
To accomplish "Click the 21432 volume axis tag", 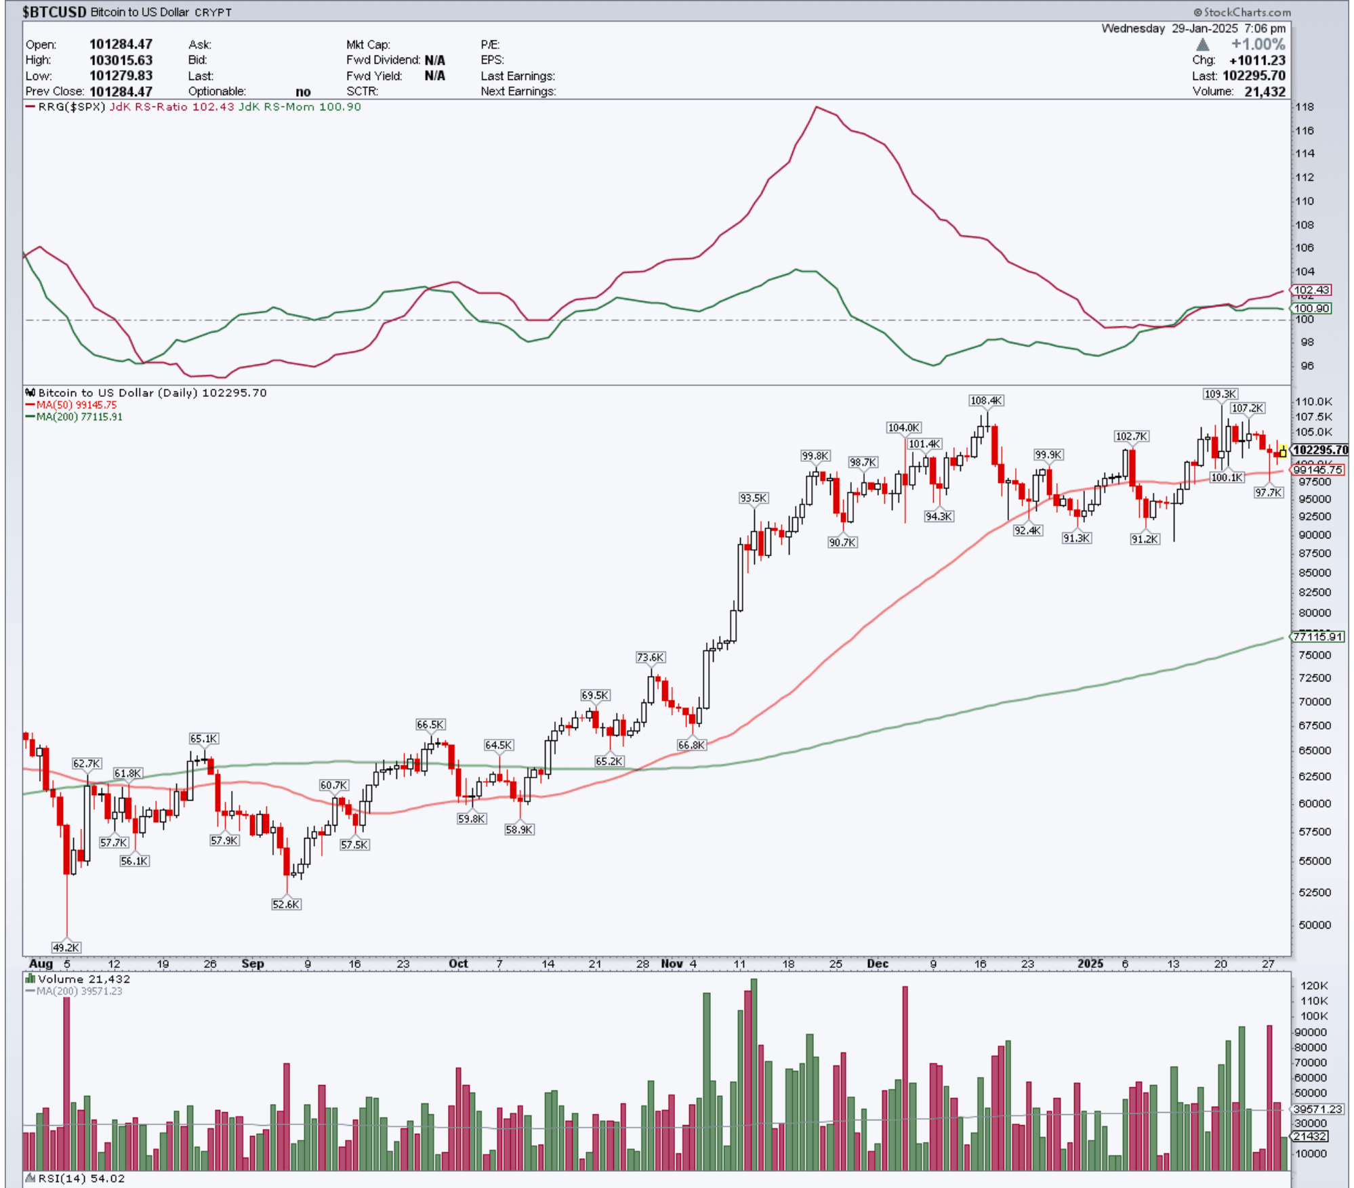I will 1311,1137.
